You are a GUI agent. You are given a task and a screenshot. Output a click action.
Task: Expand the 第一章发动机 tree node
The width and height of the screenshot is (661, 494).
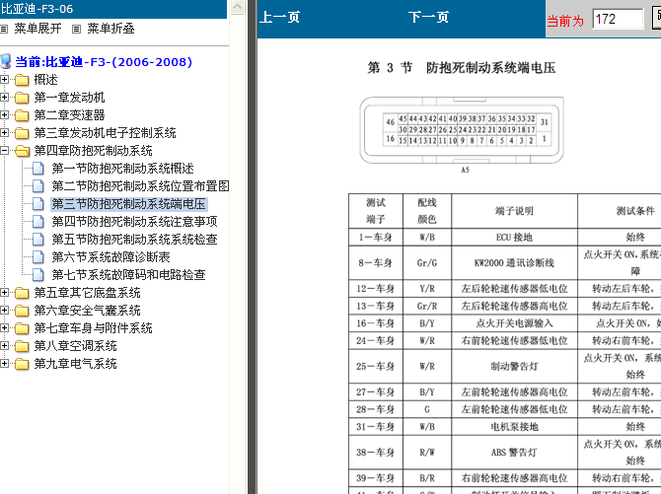(x=4, y=97)
